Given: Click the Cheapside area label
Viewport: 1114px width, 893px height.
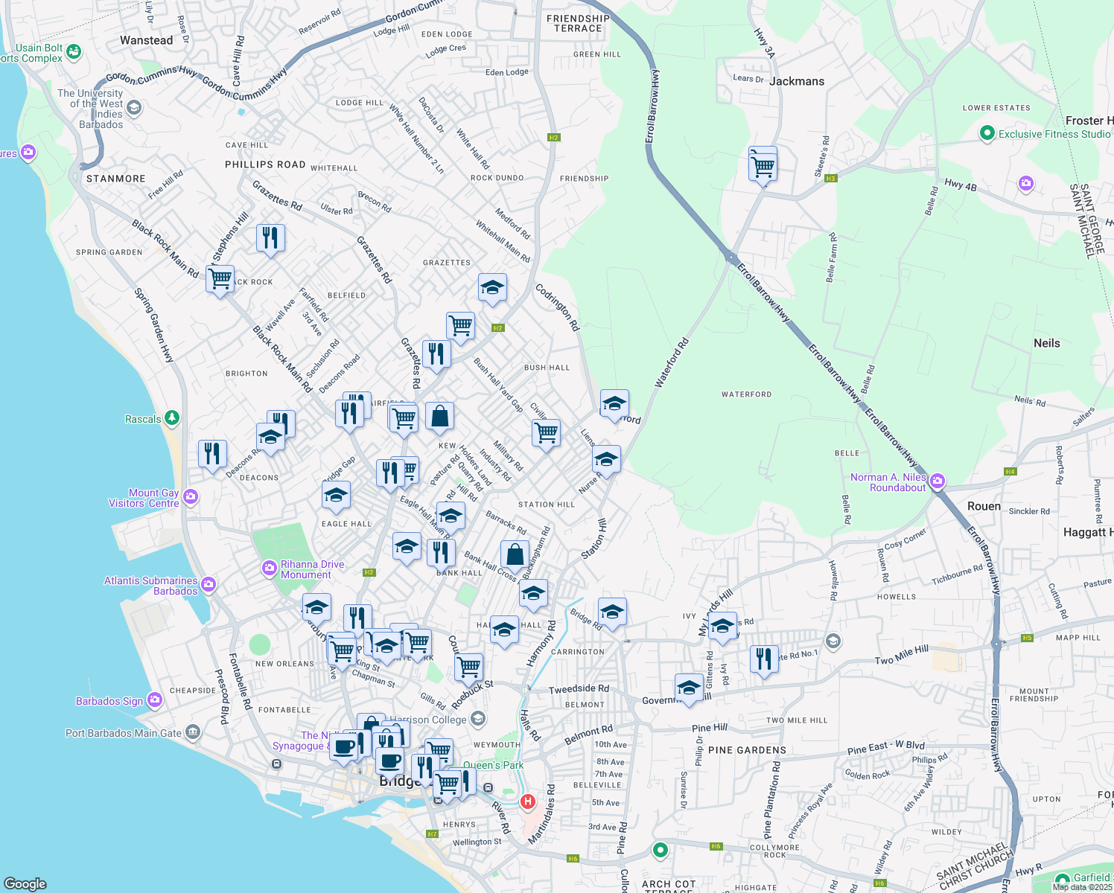Looking at the screenshot, I should pyautogui.click(x=193, y=691).
